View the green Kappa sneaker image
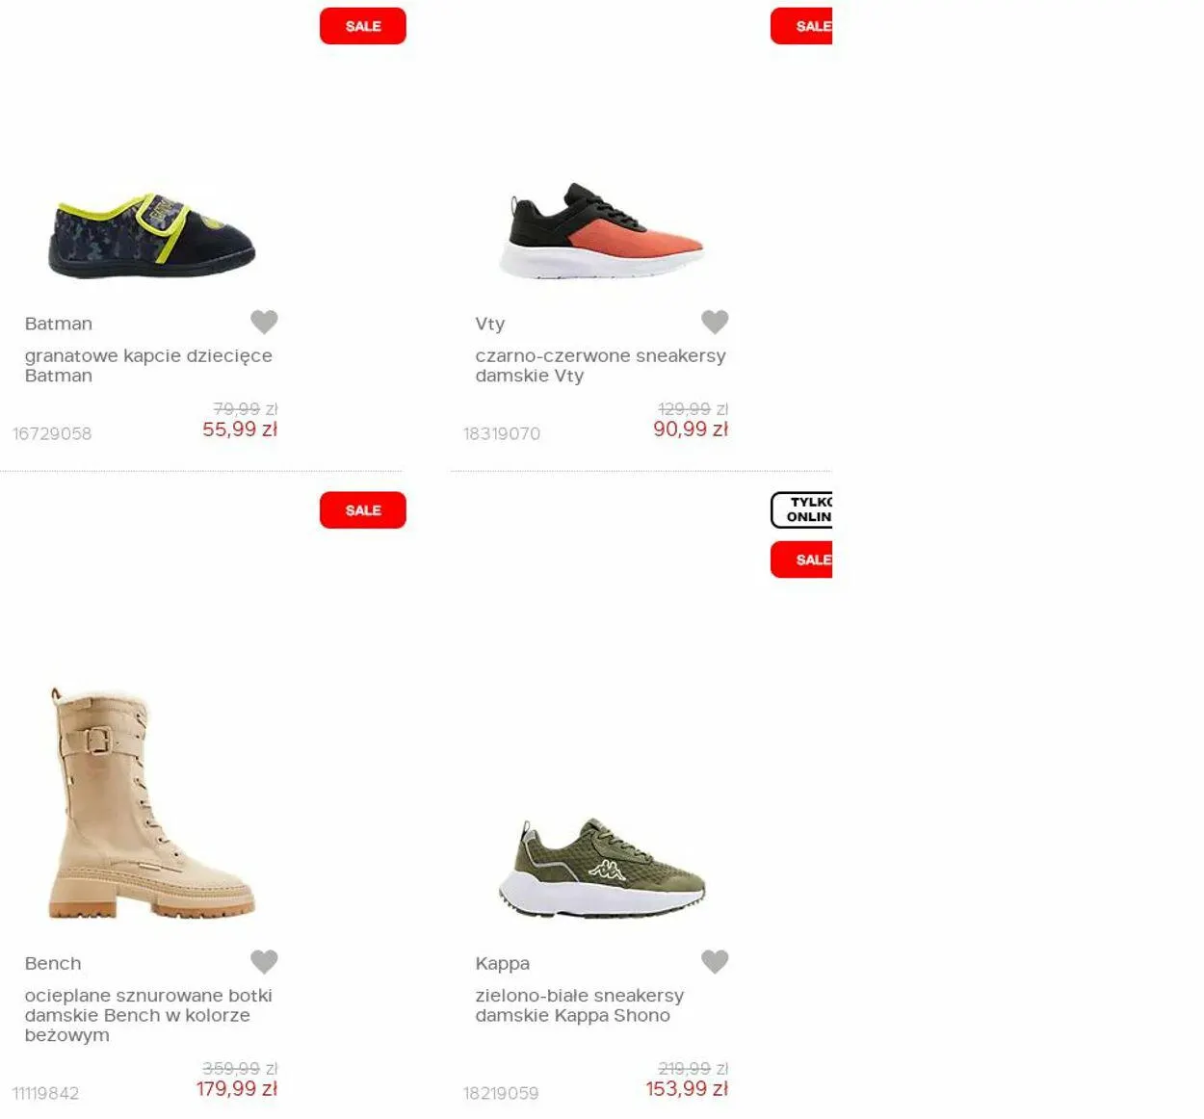The width and height of the screenshot is (1204, 1119). [x=602, y=868]
